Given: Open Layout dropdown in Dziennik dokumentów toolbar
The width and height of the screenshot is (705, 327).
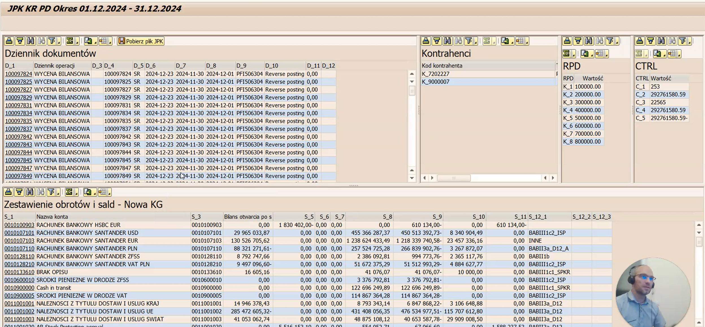Looking at the screenshot, I should [x=110, y=42].
